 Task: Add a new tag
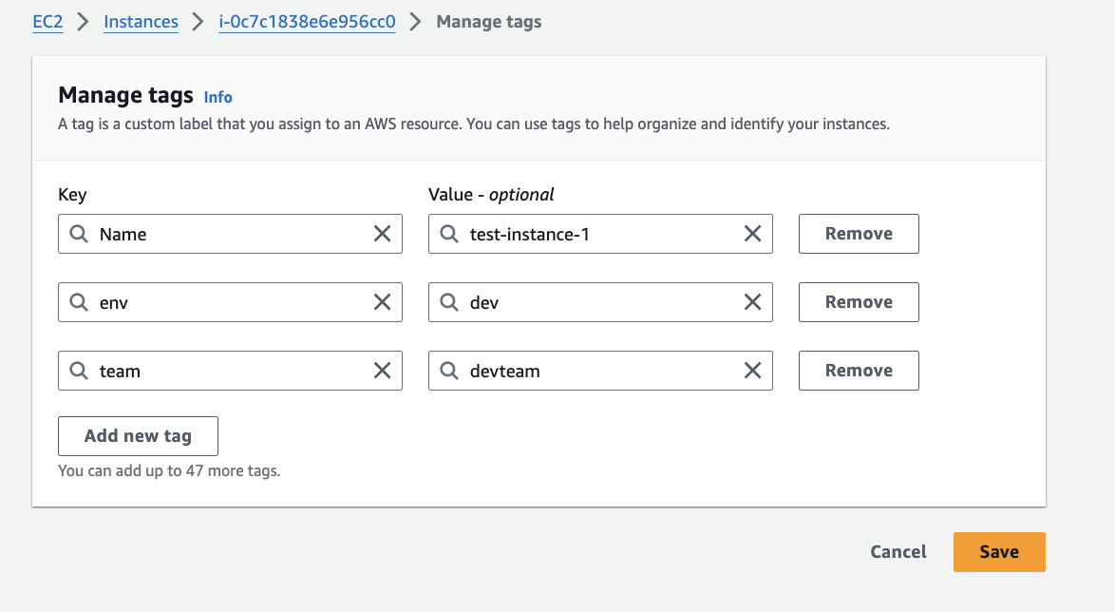[138, 436]
